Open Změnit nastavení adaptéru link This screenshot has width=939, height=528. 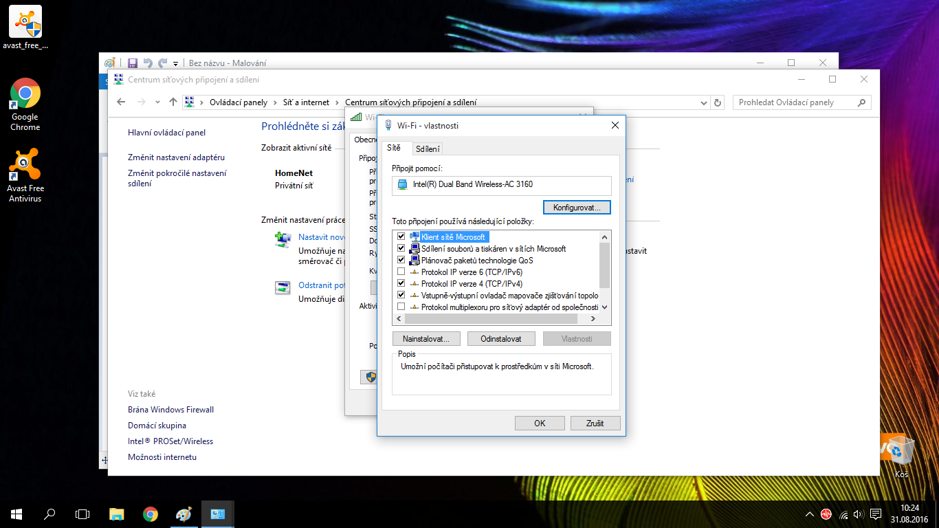(x=176, y=157)
